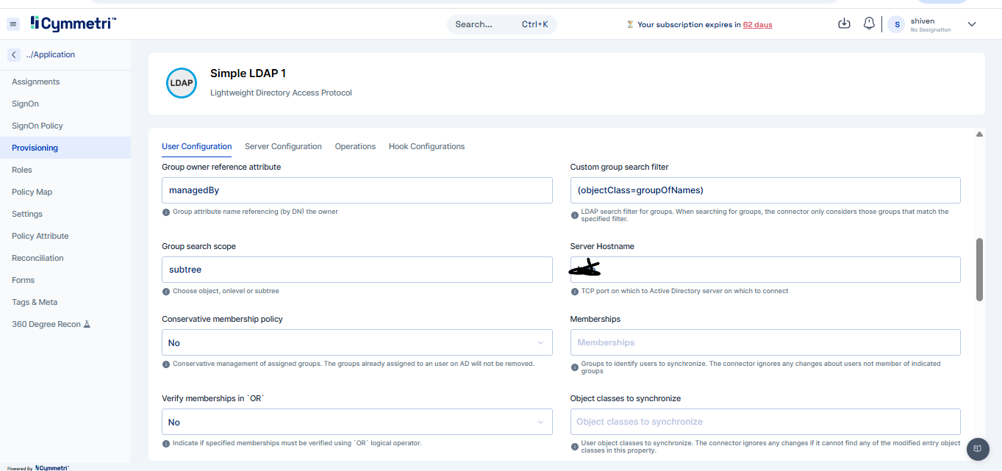Open the download icon in header
The width and height of the screenshot is (1002, 471).
click(x=845, y=24)
